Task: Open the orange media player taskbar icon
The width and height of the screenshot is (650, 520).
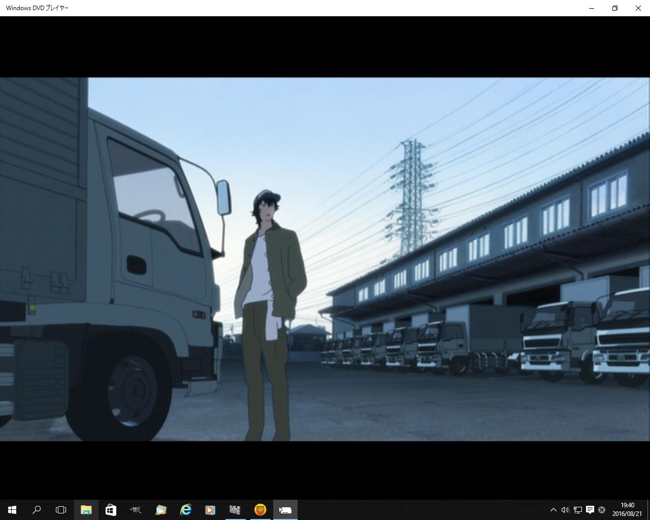Action: 210,510
